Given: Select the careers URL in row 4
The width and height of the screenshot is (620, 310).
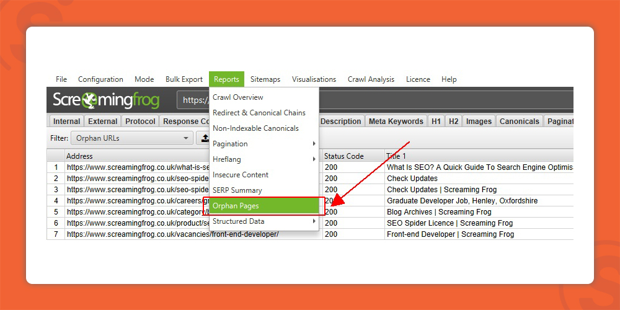Looking at the screenshot, I should point(138,201).
